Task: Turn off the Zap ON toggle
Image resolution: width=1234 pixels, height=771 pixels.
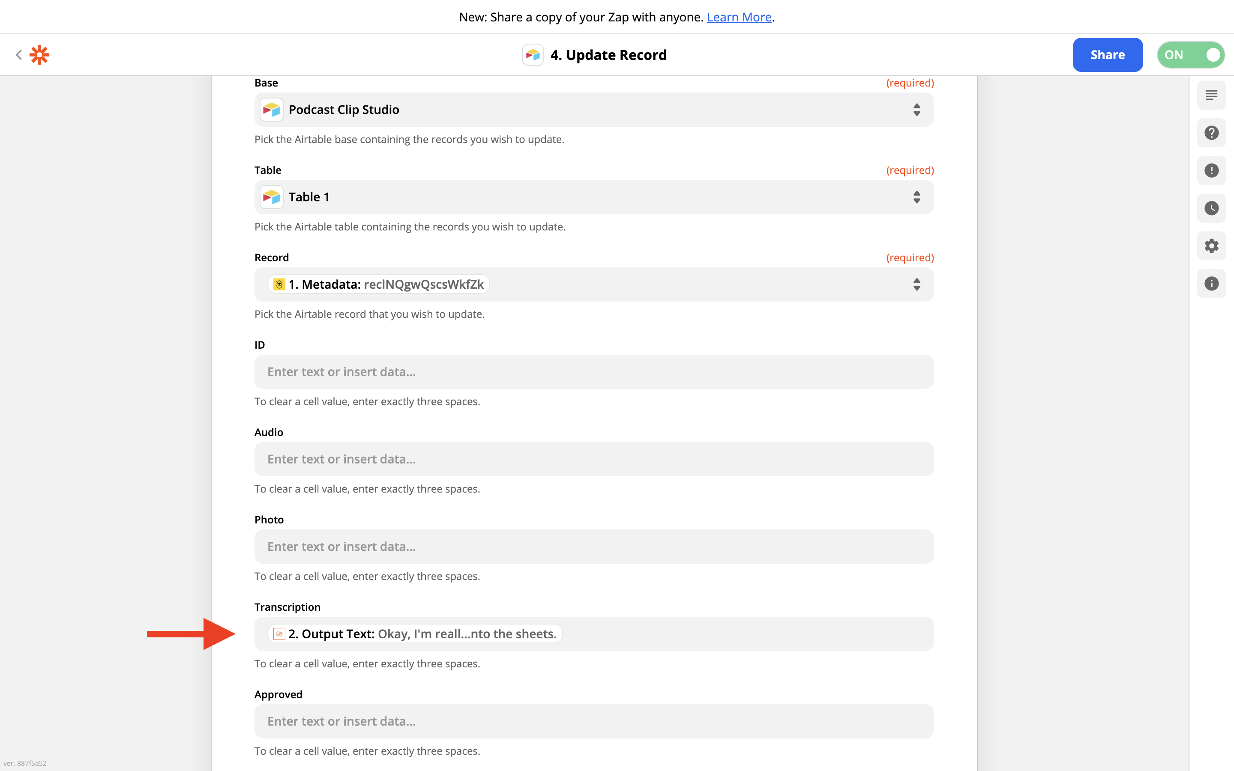Action: [x=1190, y=55]
